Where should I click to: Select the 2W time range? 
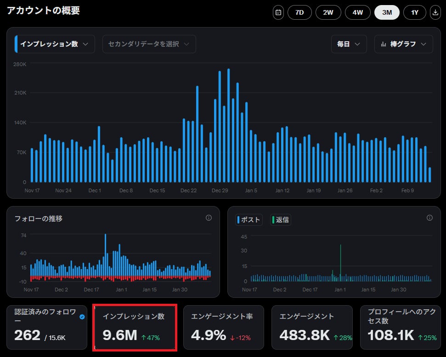coord(328,12)
